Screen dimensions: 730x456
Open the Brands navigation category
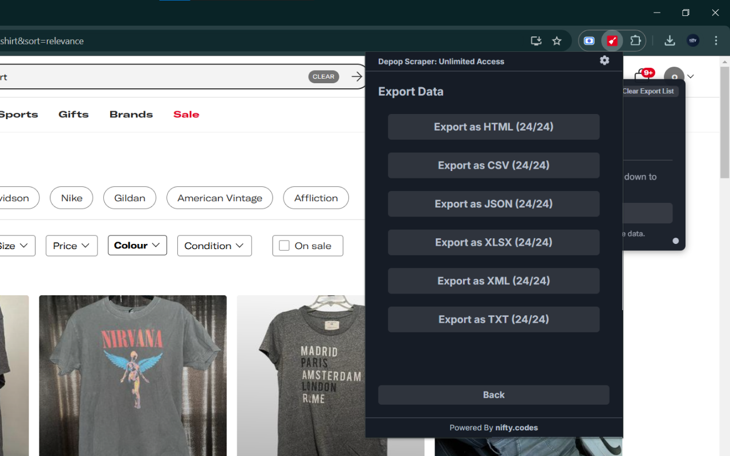click(x=131, y=115)
